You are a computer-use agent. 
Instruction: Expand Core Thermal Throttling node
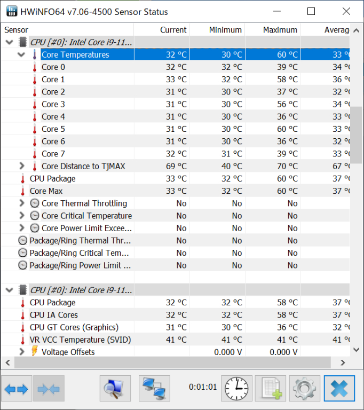[x=22, y=203]
